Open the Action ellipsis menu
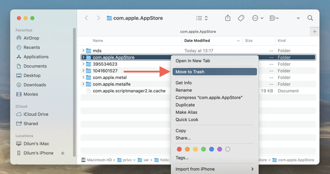330x174 pixels. (258, 18)
